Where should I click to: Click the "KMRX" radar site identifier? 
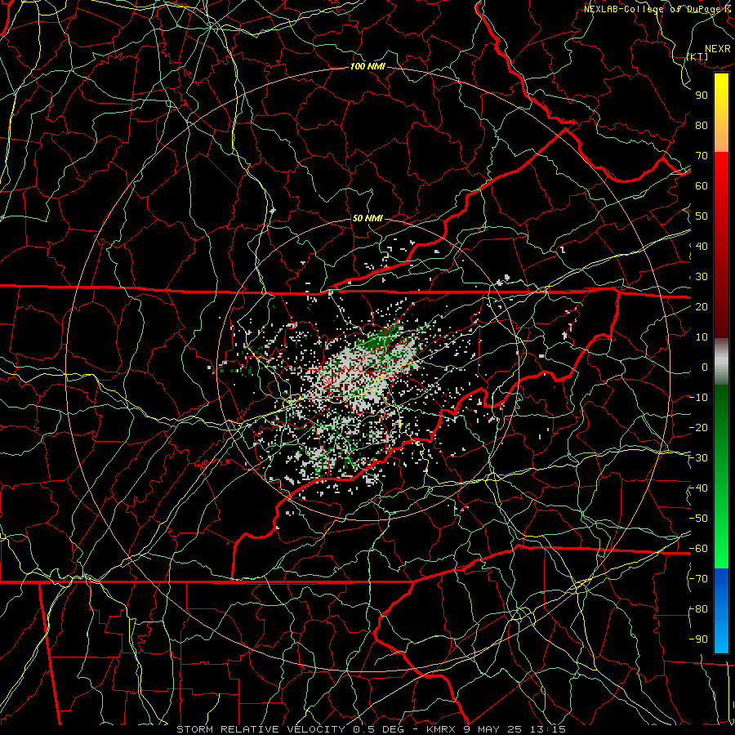click(x=442, y=729)
